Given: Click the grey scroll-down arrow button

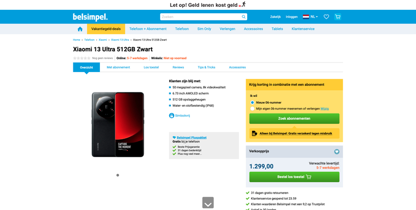Looking at the screenshot, I should [208, 203].
